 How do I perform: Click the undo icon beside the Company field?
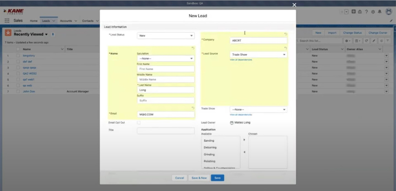point(286,34)
